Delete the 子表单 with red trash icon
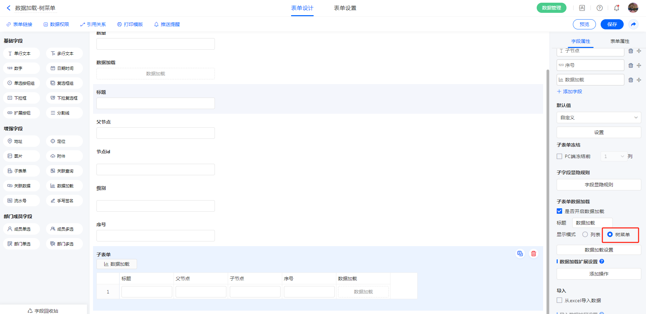This screenshot has width=646, height=314. click(x=533, y=254)
